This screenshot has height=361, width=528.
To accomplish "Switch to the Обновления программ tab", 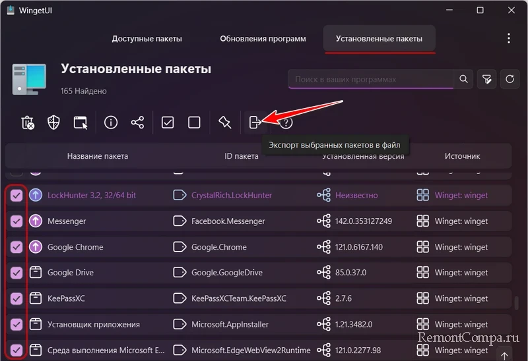I will [263, 39].
